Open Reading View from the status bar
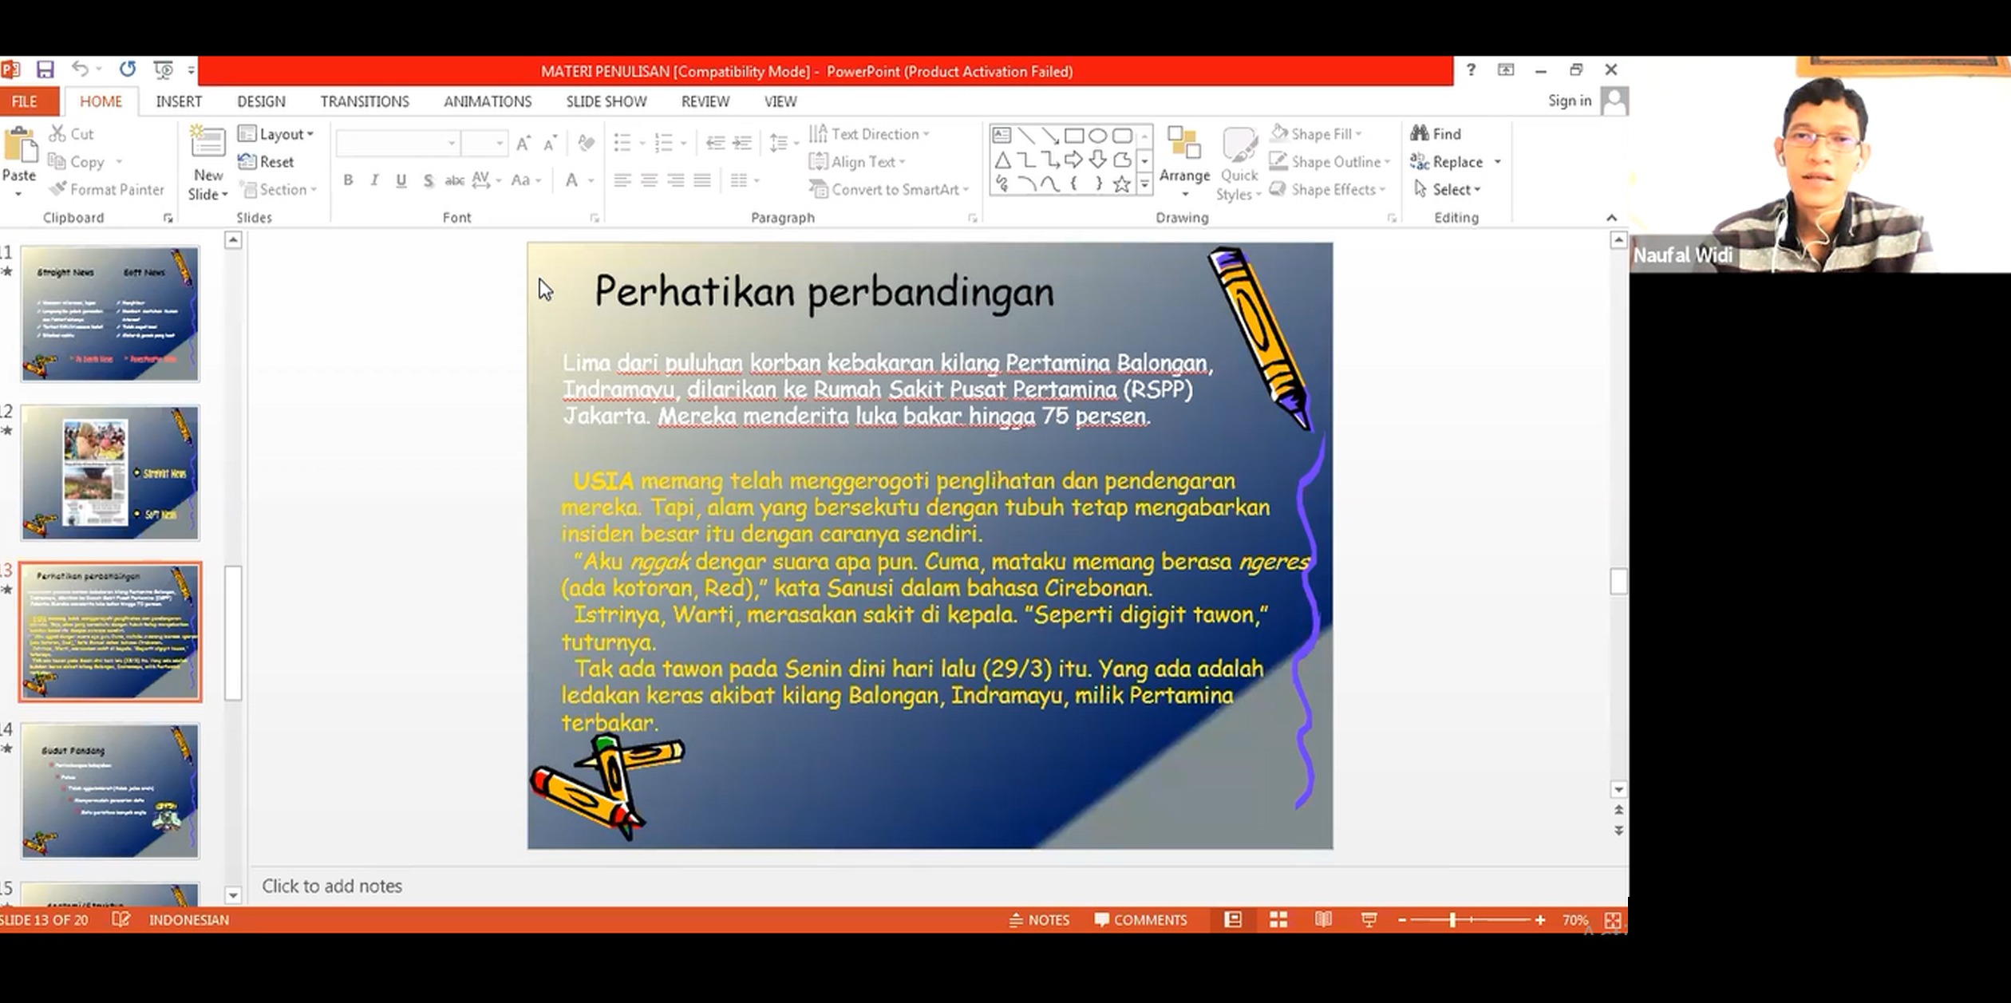 click(1323, 920)
